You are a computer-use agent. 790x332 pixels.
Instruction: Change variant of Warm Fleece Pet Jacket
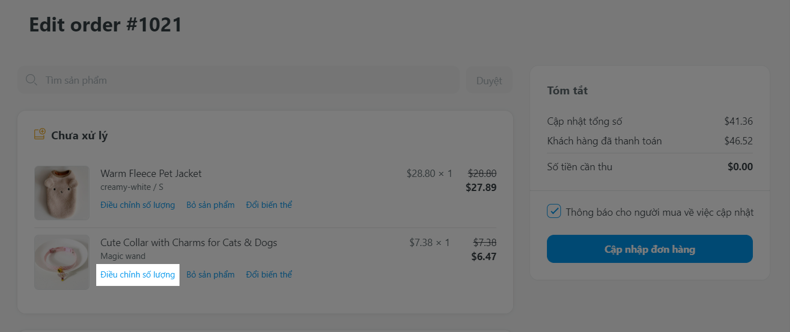point(269,205)
